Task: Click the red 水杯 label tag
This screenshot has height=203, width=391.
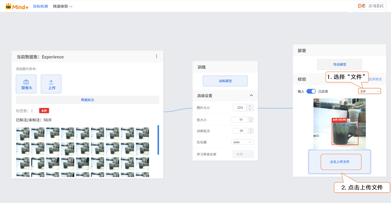Action: click(x=44, y=110)
